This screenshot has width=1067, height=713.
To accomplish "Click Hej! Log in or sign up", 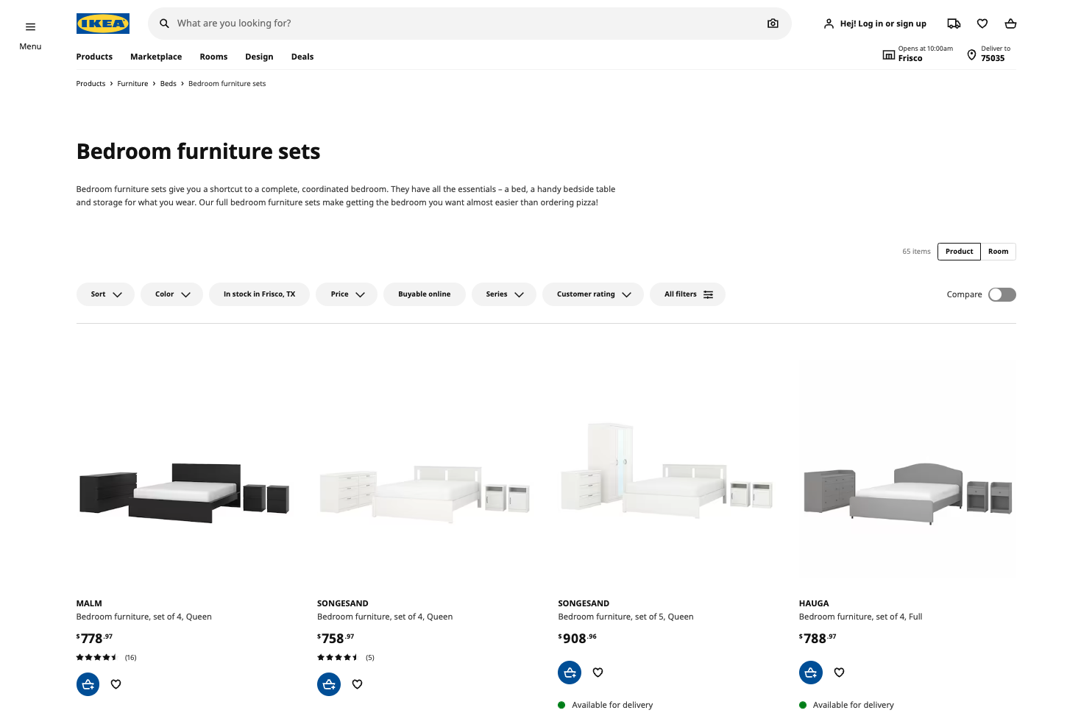I will coord(883,24).
